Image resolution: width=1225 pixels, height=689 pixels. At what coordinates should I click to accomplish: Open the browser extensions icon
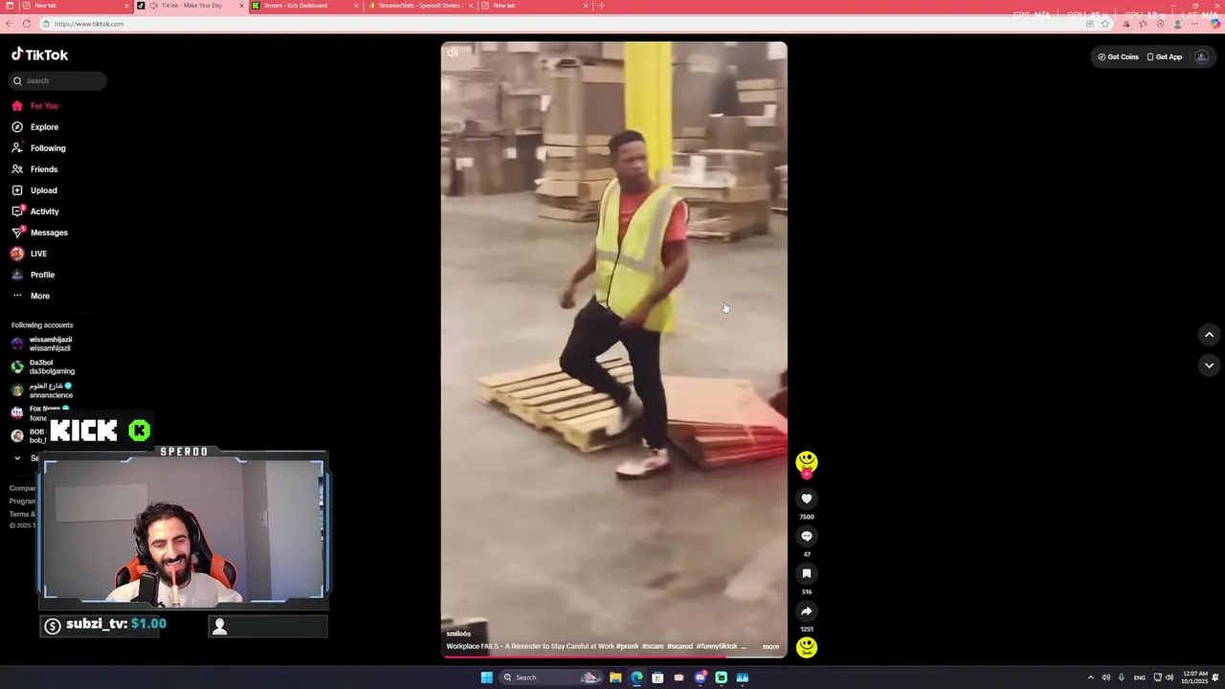point(1126,24)
